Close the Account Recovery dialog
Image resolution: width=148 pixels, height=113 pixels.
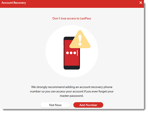(x=141, y=3)
